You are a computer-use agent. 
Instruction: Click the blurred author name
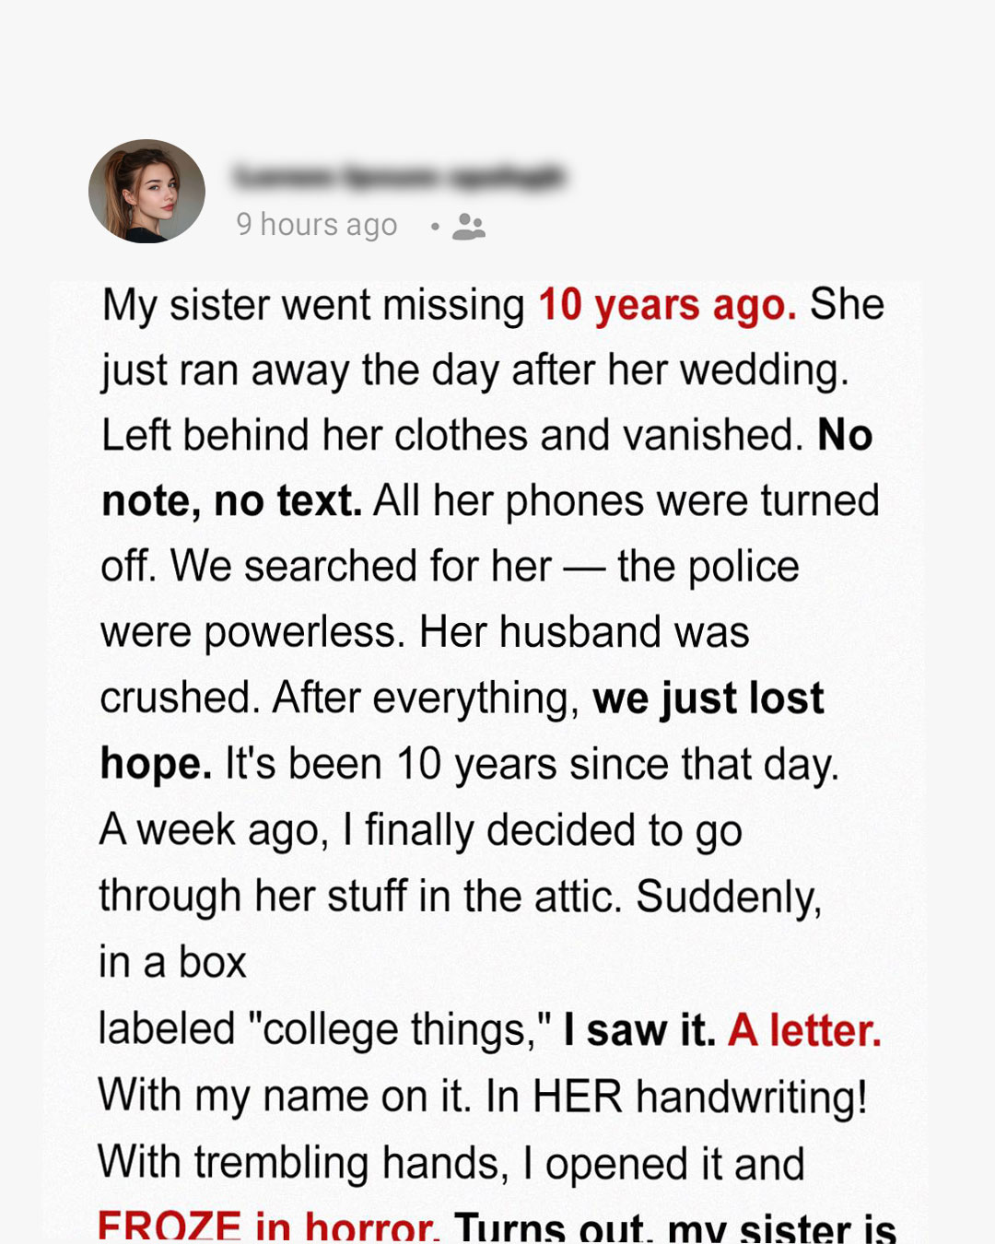pos(398,175)
